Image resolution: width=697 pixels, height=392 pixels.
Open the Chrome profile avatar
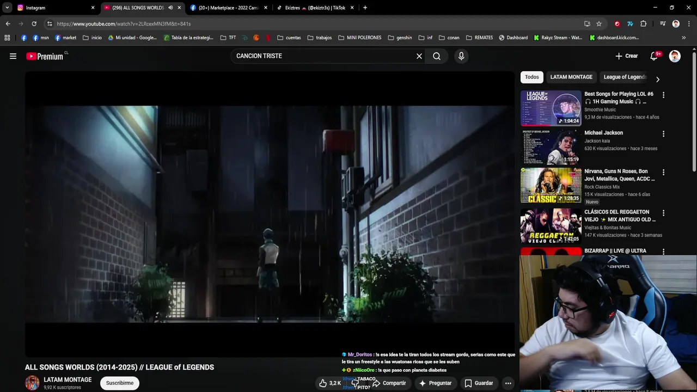point(676,24)
